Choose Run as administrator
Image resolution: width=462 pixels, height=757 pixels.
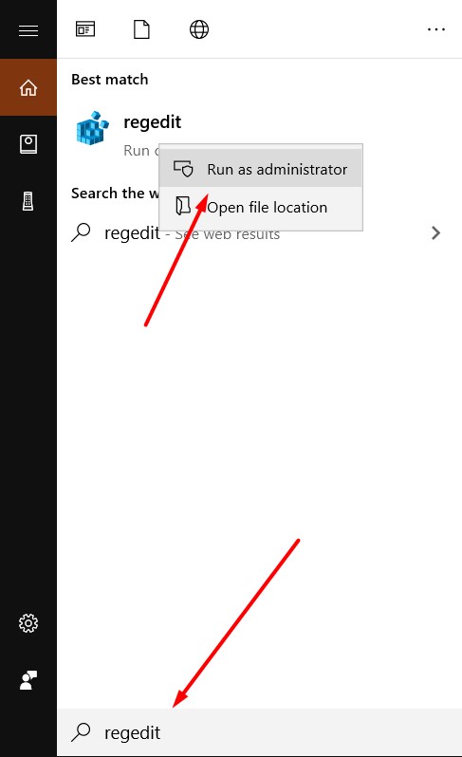261,169
